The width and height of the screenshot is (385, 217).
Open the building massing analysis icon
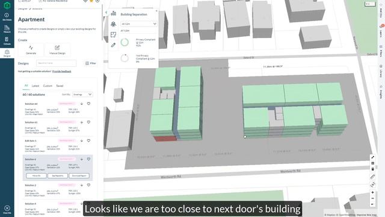113,13
